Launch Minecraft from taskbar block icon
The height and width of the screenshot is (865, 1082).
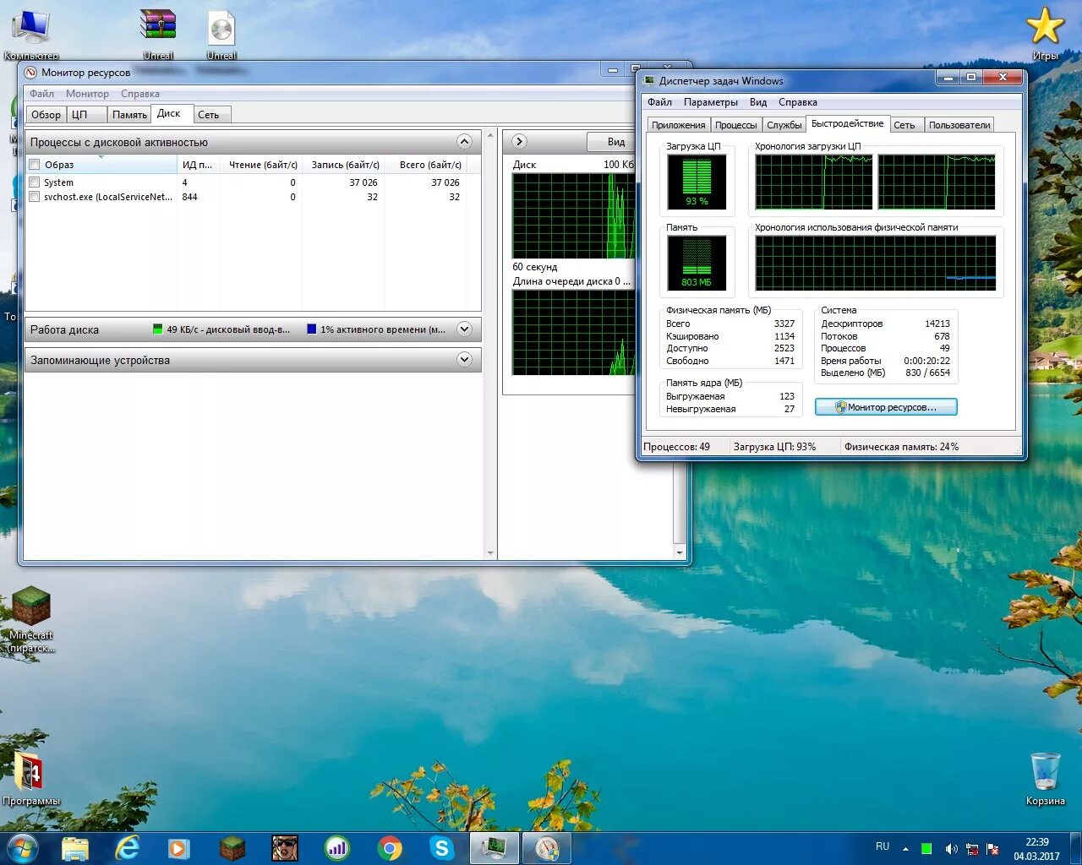click(x=232, y=848)
